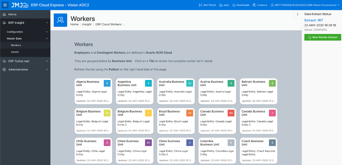The height and width of the screenshot is (165, 342).
Task: Click the hamburger menu icon
Action: 5,5
